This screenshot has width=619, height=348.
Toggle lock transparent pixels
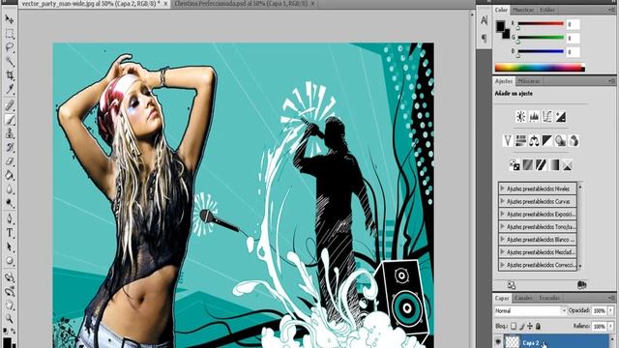click(514, 327)
